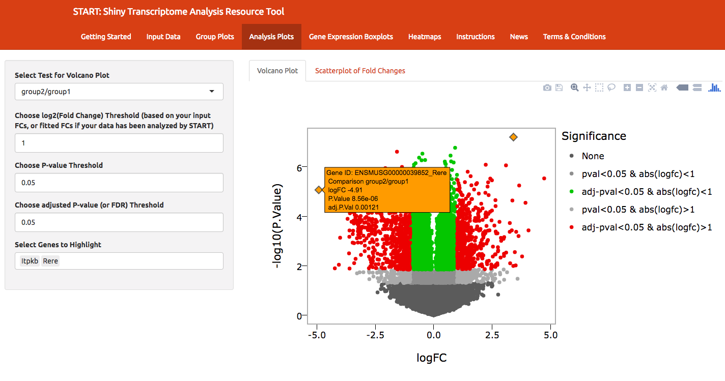Screen dimensions: 725x381
Task: Enable compare data on hover mode
Action: tap(698, 87)
